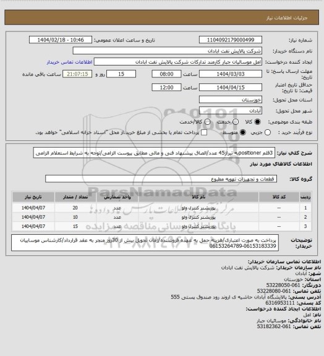Click row 1 product name پوزیشنر کنترل ولو
Image resolution: width=324 pixels, height=356 pixels.
coord(198,208)
